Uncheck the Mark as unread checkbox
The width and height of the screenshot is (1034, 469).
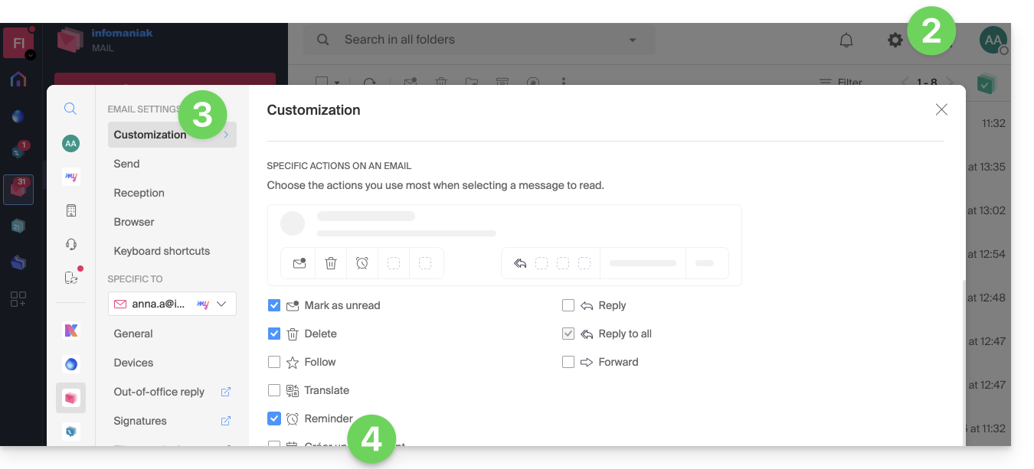point(274,305)
